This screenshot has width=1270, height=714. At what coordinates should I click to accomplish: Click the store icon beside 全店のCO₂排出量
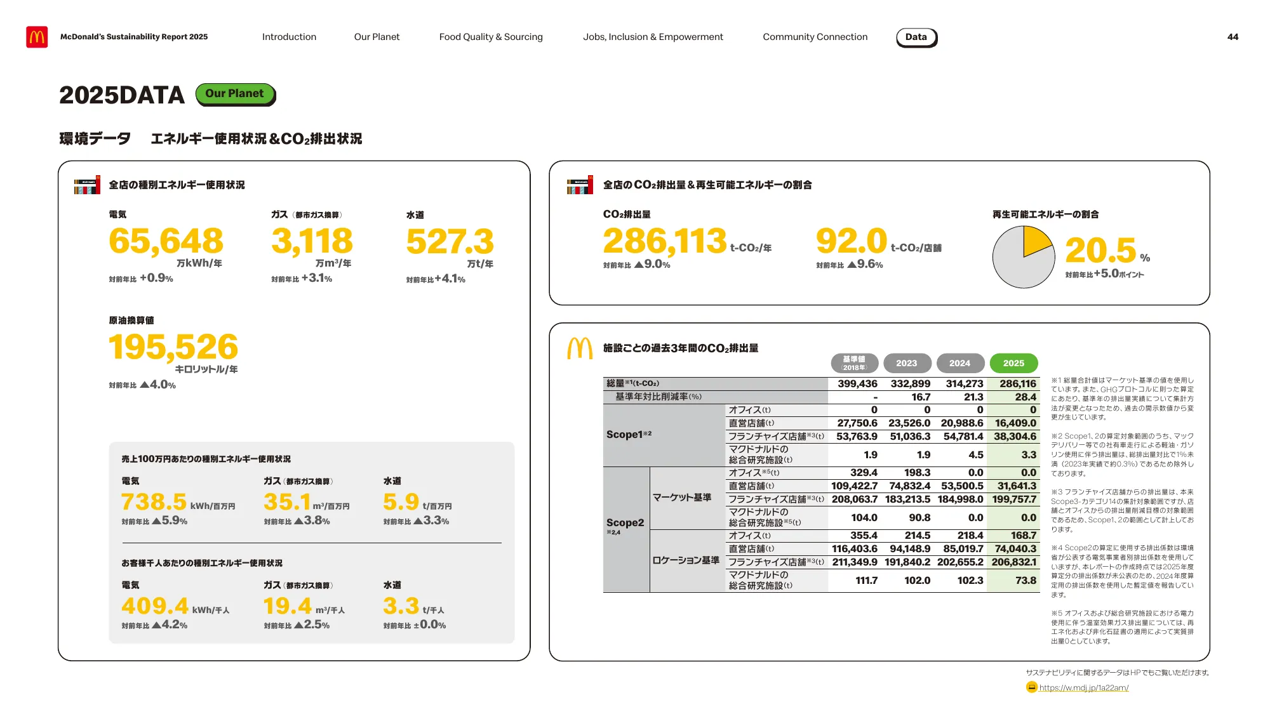click(580, 185)
